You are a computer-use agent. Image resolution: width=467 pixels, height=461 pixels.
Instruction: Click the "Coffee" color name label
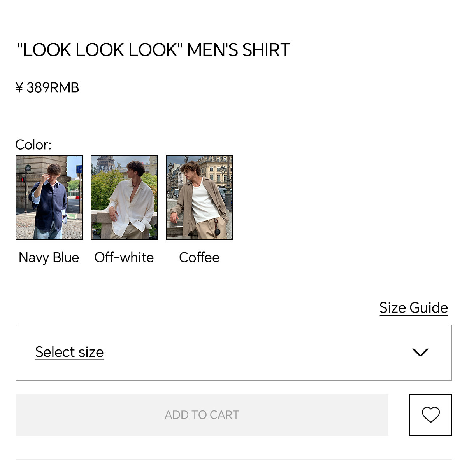(199, 257)
